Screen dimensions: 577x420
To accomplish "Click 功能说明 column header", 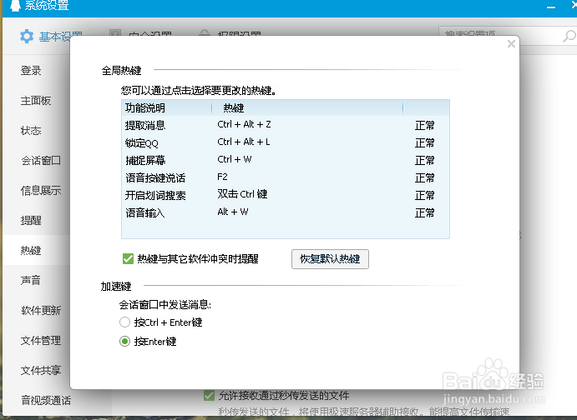I will 145,108.
